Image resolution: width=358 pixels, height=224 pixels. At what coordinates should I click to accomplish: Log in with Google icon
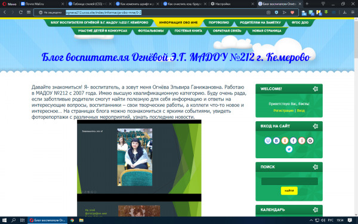[x=310, y=140]
